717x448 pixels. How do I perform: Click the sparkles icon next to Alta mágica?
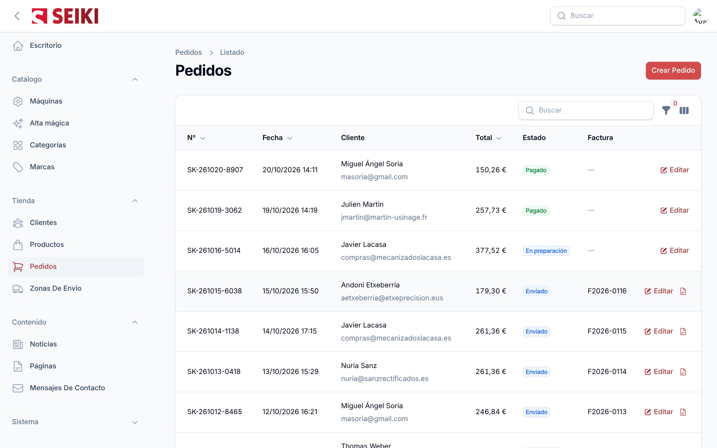18,123
